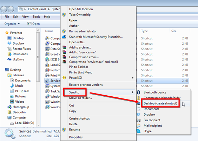Open the Edit menu
198x141 pixels.
click(x=16, y=17)
